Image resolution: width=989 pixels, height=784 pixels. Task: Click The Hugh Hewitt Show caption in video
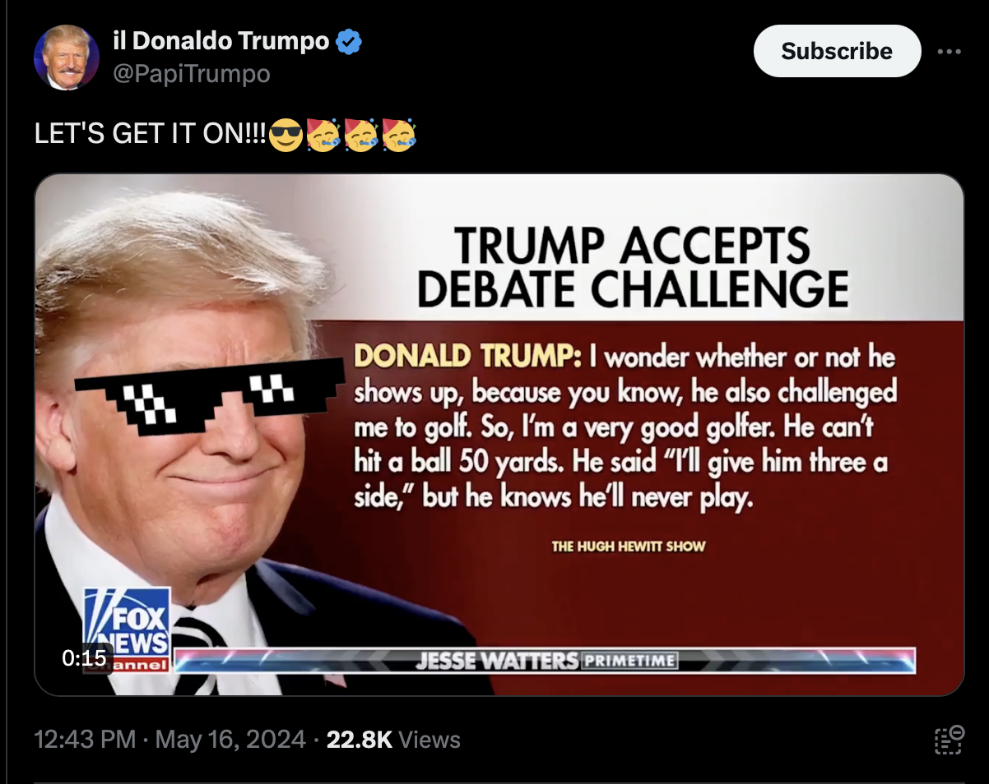pyautogui.click(x=629, y=546)
